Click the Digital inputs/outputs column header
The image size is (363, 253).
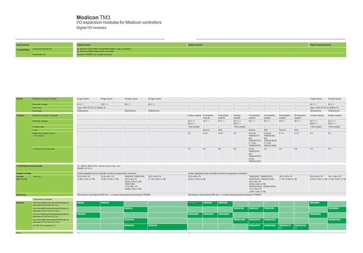click(x=321, y=45)
